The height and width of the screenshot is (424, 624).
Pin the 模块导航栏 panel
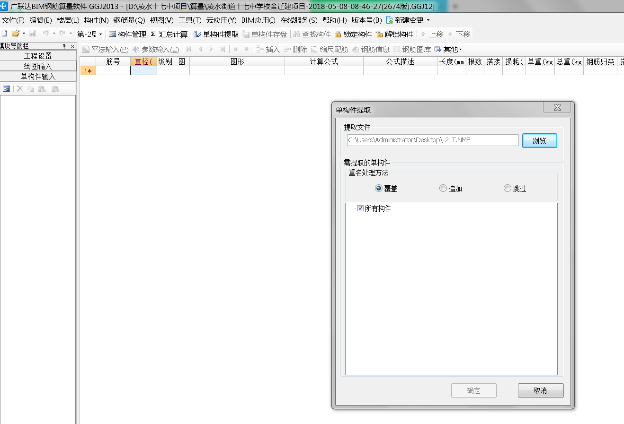click(64, 46)
